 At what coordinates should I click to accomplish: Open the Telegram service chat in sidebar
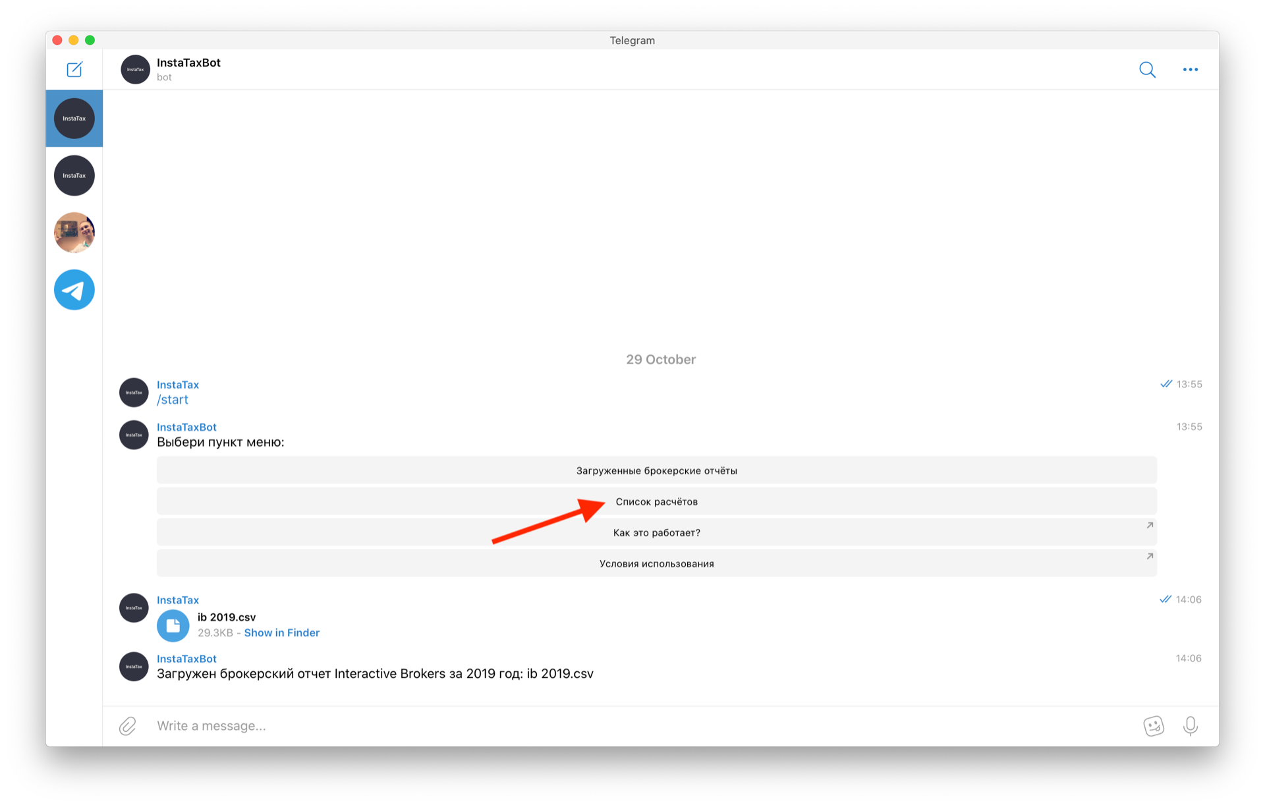pyautogui.click(x=74, y=290)
